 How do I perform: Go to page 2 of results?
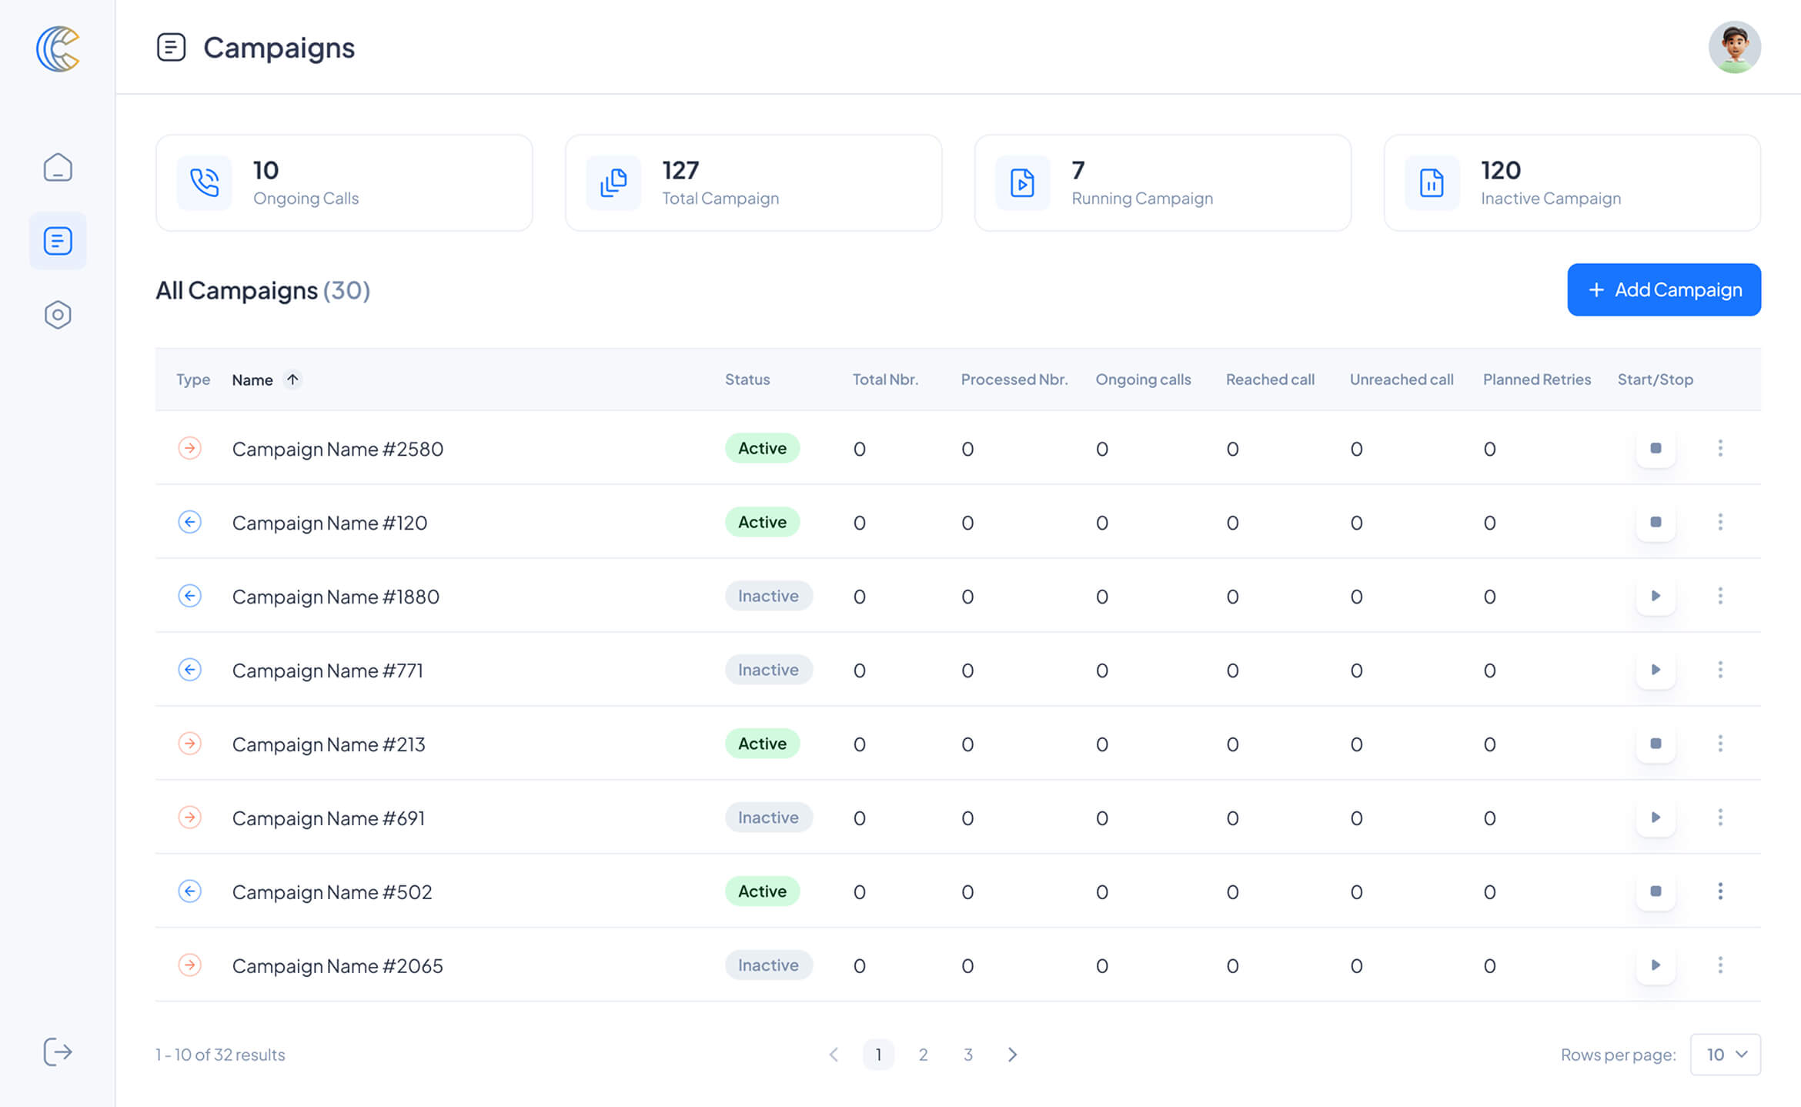923,1055
